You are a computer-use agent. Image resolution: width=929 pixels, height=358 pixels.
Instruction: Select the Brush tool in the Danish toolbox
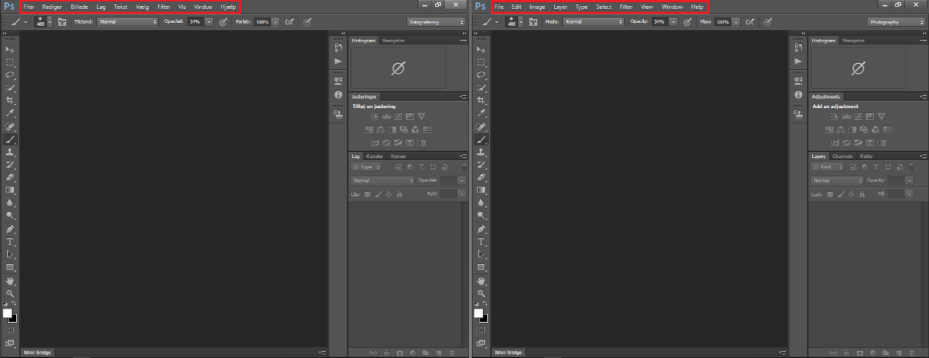tap(10, 139)
